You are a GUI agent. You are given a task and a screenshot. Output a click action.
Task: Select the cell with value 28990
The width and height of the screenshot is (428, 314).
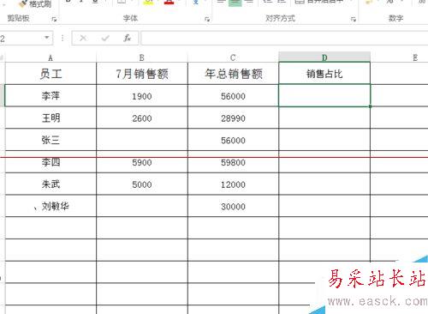pos(233,118)
